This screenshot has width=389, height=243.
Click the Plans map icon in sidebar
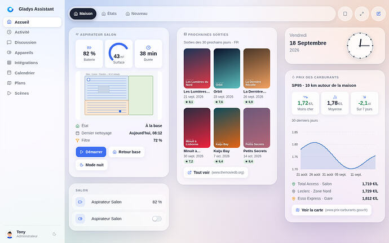click(9, 83)
